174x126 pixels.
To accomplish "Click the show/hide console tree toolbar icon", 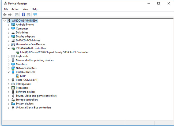I will pos(17,15).
